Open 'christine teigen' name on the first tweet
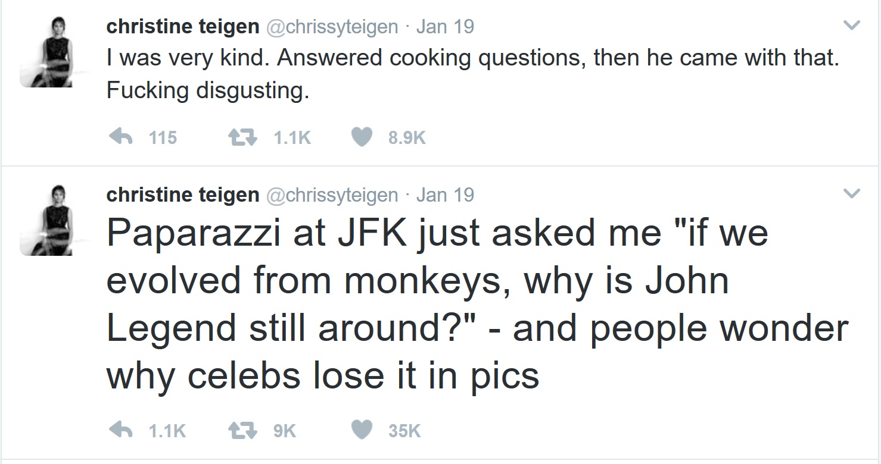The height and width of the screenshot is (464, 881). [182, 27]
